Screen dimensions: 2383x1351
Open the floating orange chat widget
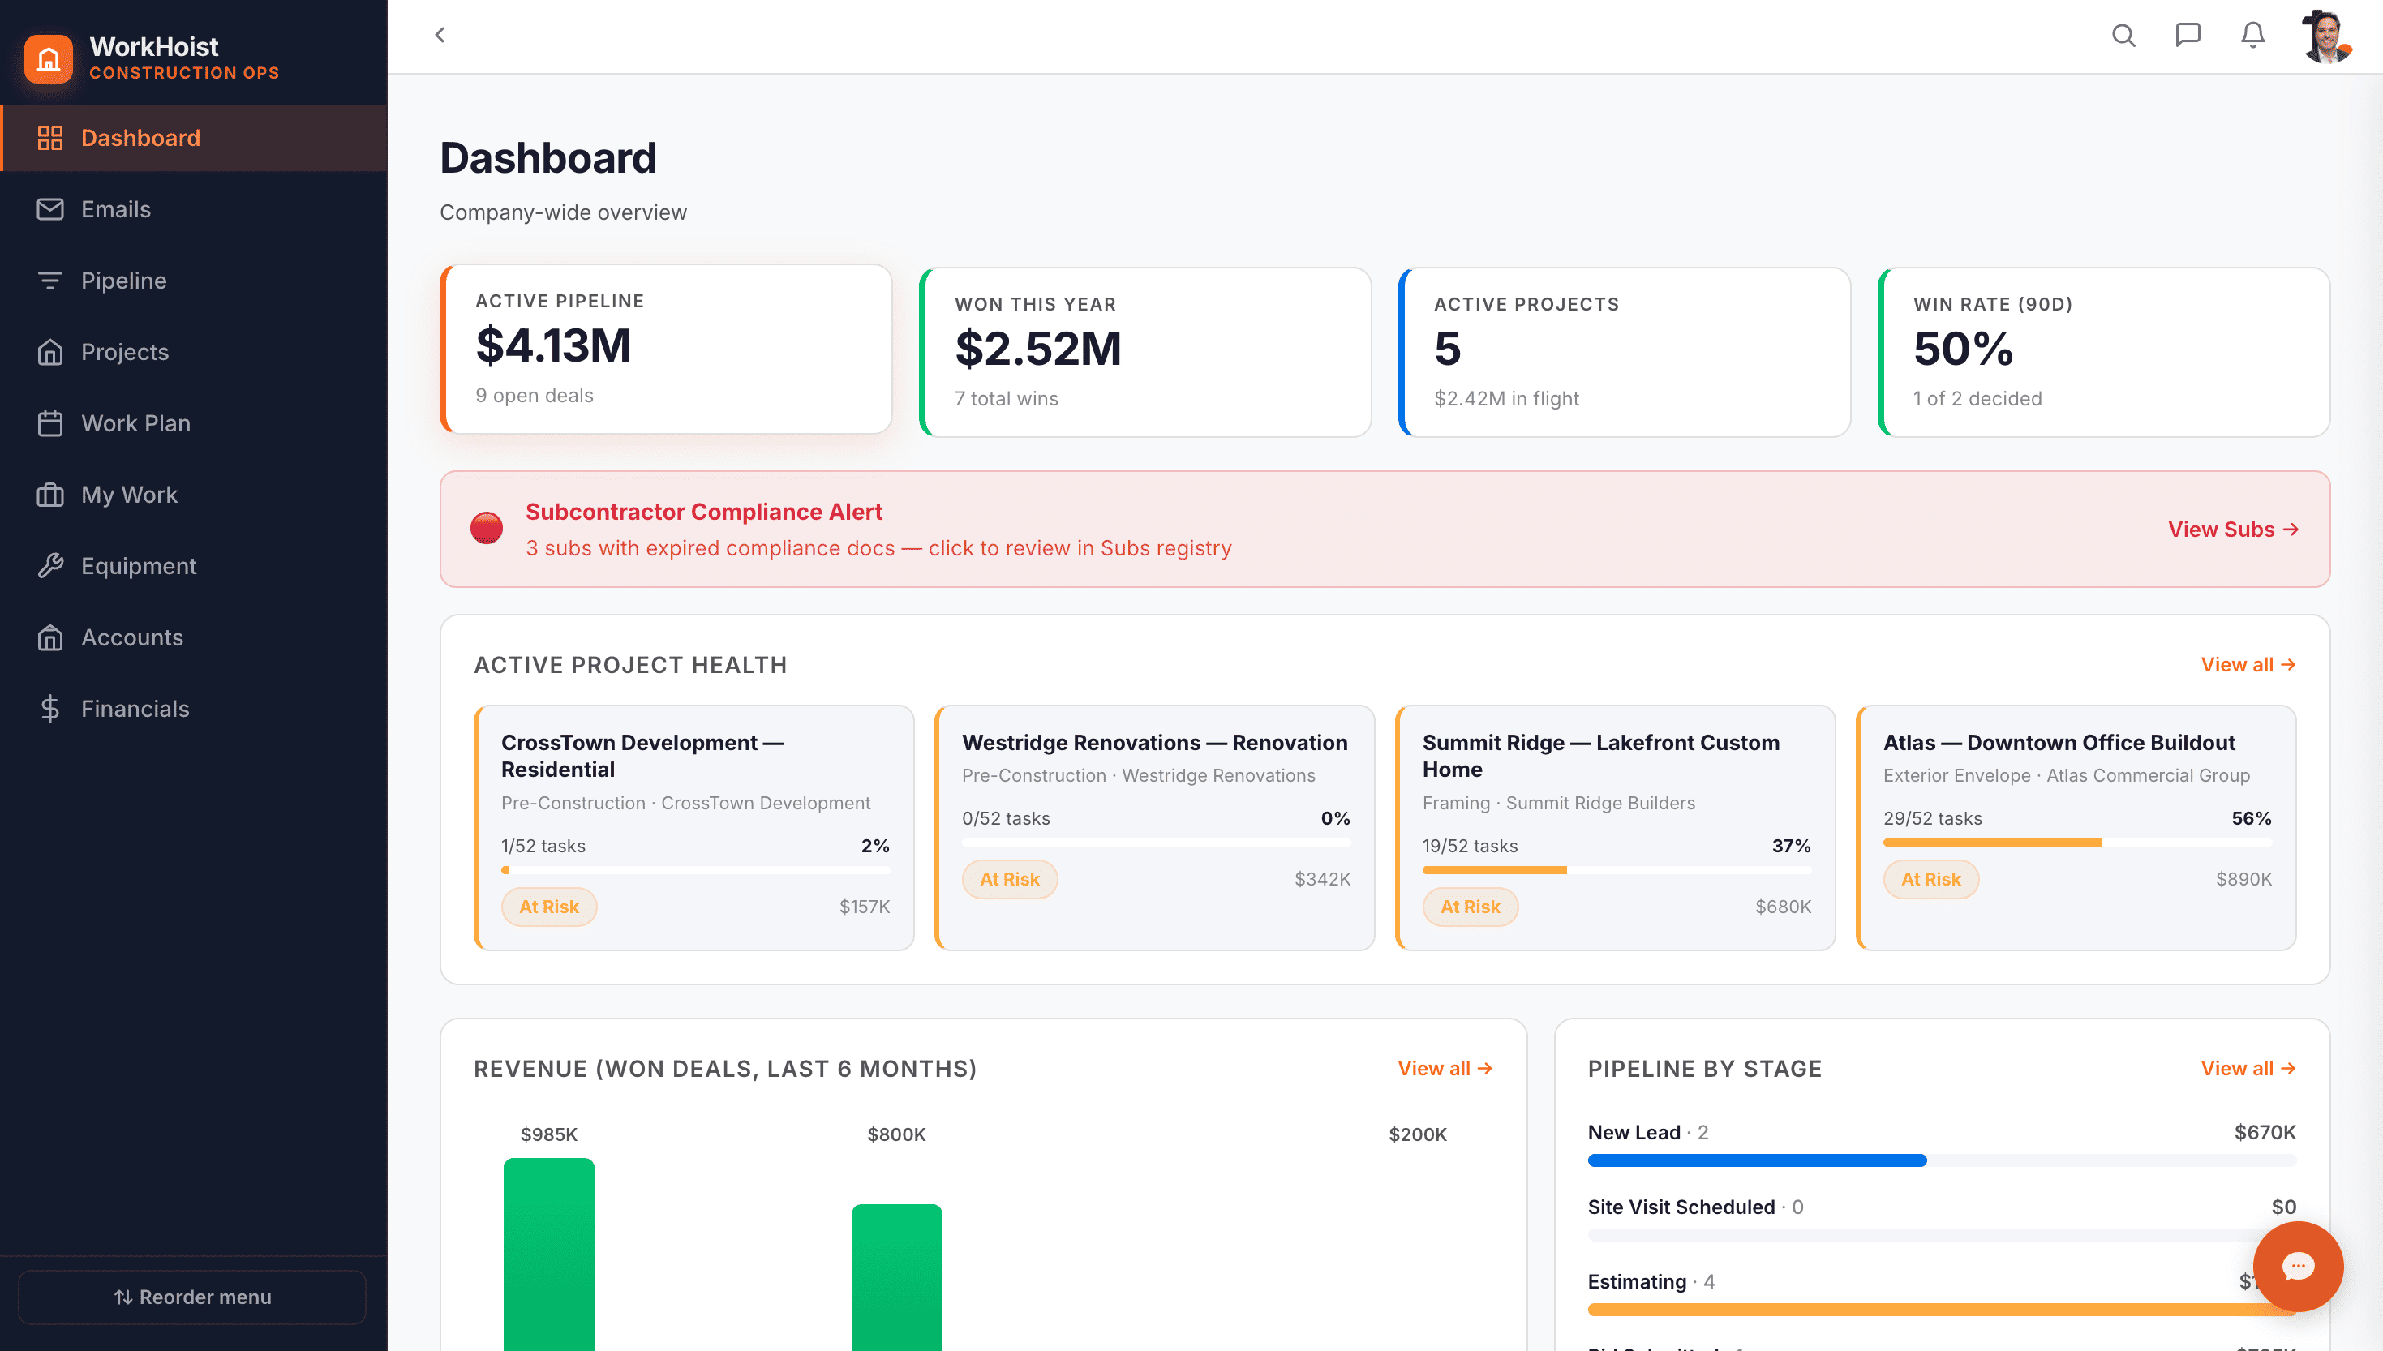click(2298, 1267)
